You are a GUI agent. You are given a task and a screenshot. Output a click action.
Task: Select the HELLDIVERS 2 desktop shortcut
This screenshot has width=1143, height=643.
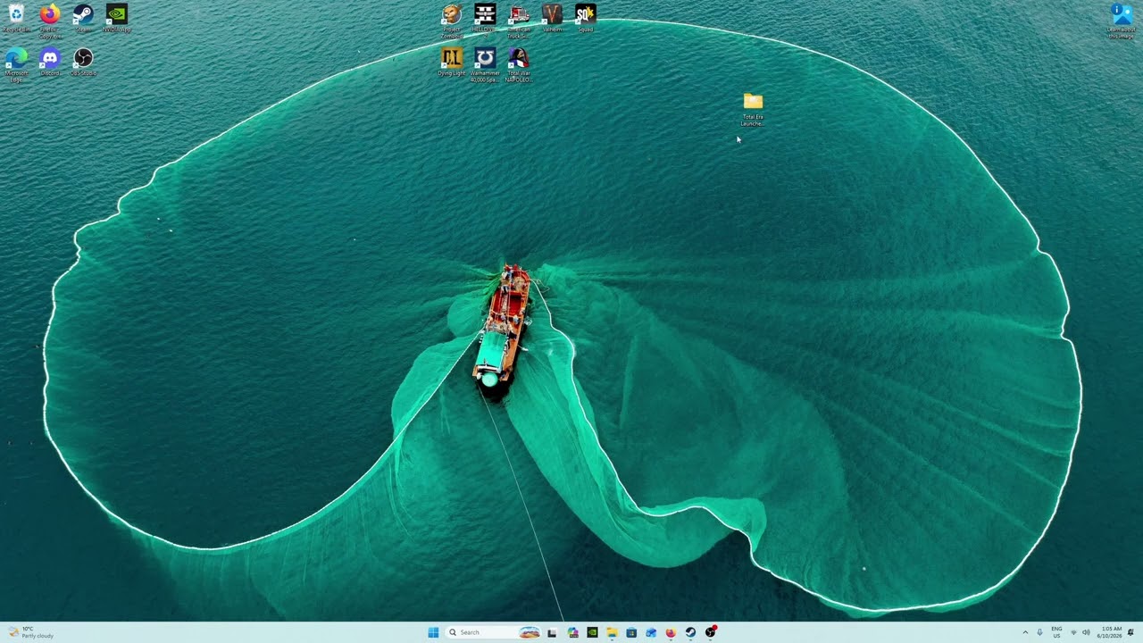(x=485, y=19)
